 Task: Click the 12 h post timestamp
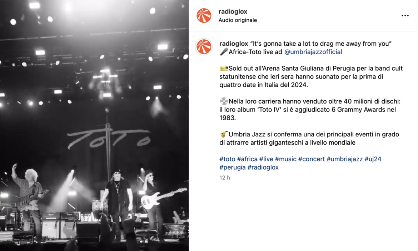click(225, 178)
